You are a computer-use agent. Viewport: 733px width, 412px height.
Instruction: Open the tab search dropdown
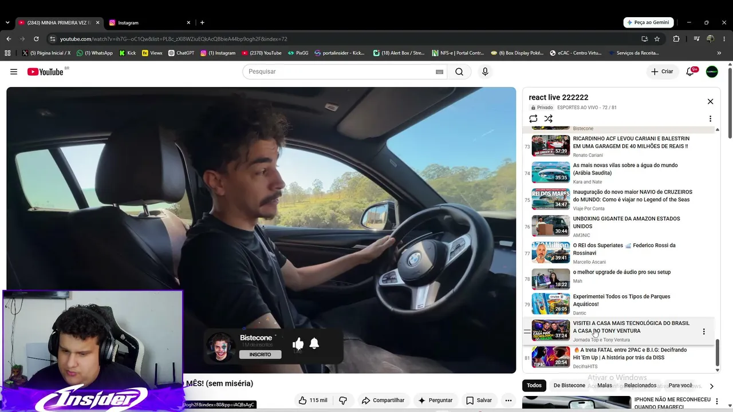[7, 23]
